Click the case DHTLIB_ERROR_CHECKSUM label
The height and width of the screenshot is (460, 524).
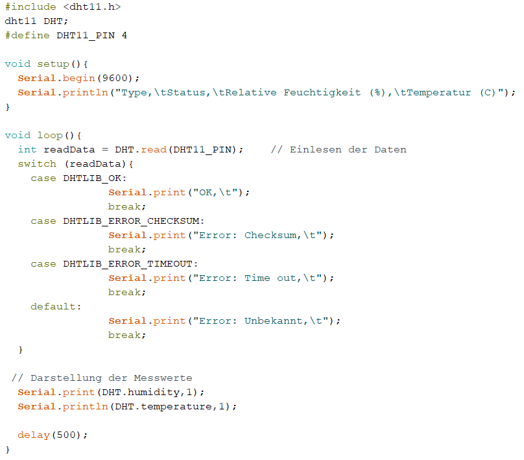pos(117,221)
